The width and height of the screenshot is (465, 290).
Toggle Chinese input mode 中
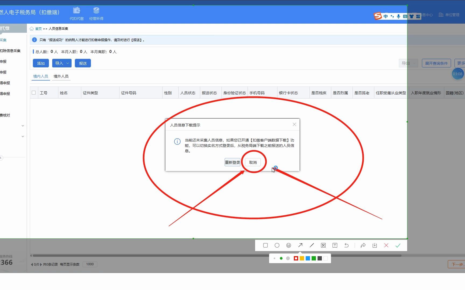pyautogui.click(x=386, y=16)
